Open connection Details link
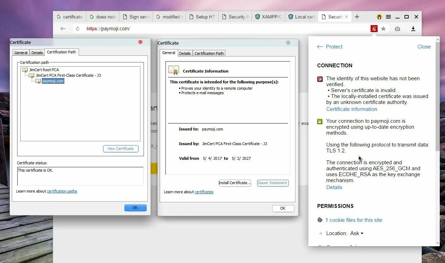 (x=334, y=187)
